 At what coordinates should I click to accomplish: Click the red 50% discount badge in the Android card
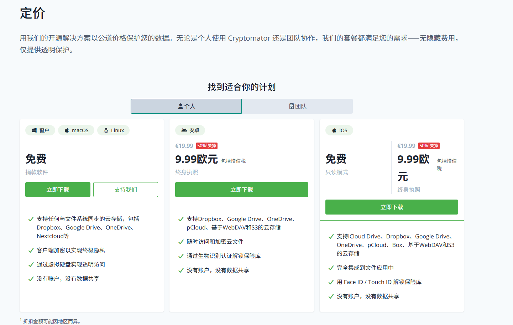pos(206,146)
